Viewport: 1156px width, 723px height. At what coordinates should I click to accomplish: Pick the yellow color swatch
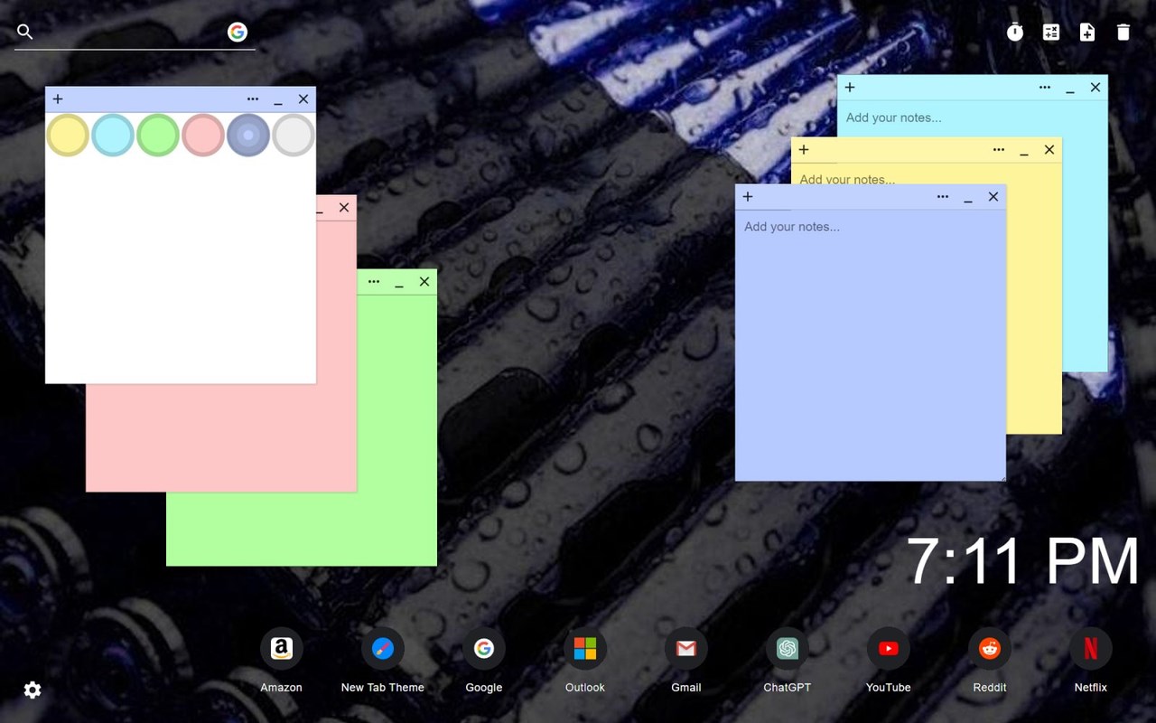coord(68,135)
